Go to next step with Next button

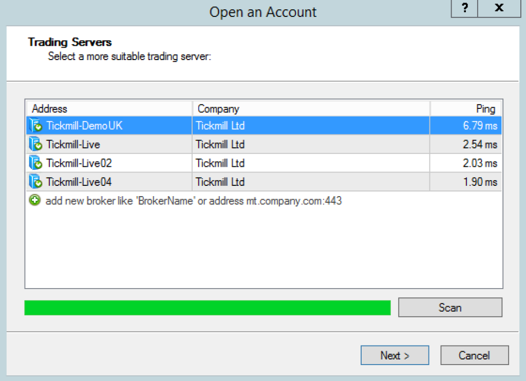pos(395,355)
